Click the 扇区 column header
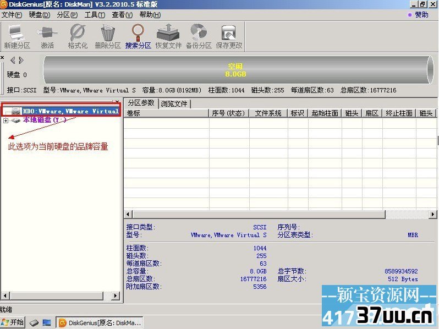439x329 pixels. click(x=372, y=113)
